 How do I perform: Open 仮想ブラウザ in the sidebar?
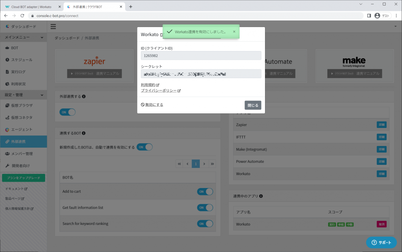click(x=24, y=105)
